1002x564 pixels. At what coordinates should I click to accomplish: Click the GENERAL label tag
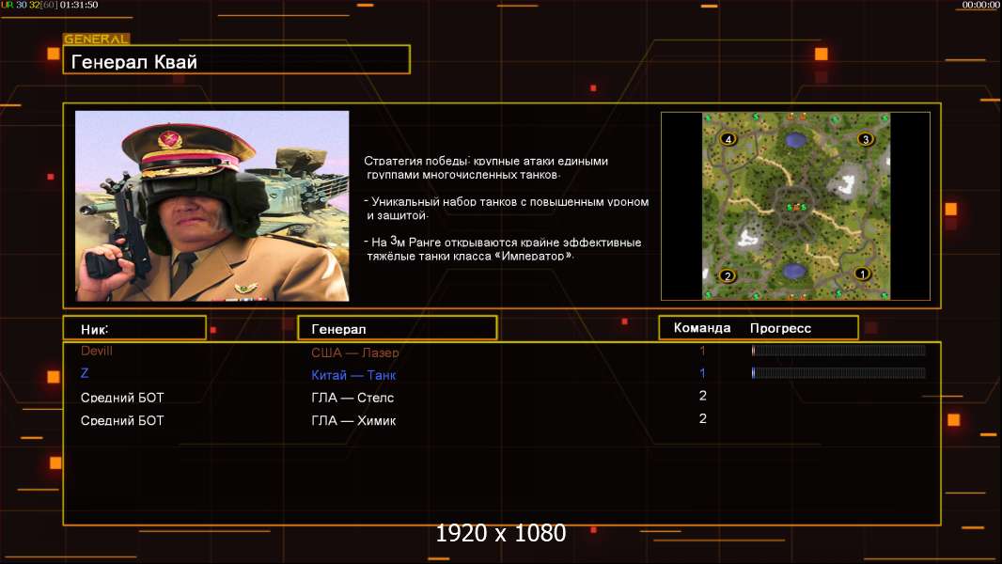click(97, 39)
